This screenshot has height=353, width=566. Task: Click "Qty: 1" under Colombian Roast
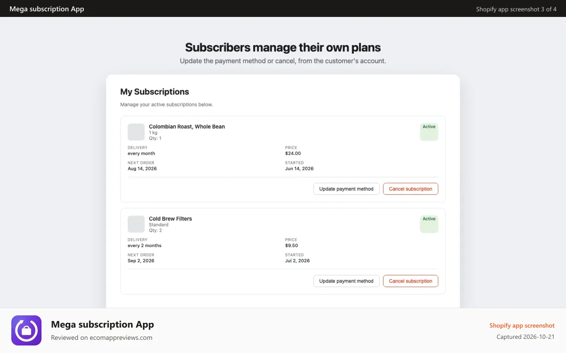pos(155,138)
